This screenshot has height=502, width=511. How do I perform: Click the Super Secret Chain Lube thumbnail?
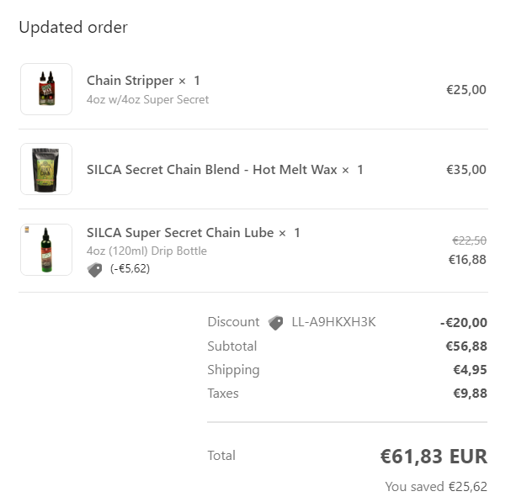[46, 250]
